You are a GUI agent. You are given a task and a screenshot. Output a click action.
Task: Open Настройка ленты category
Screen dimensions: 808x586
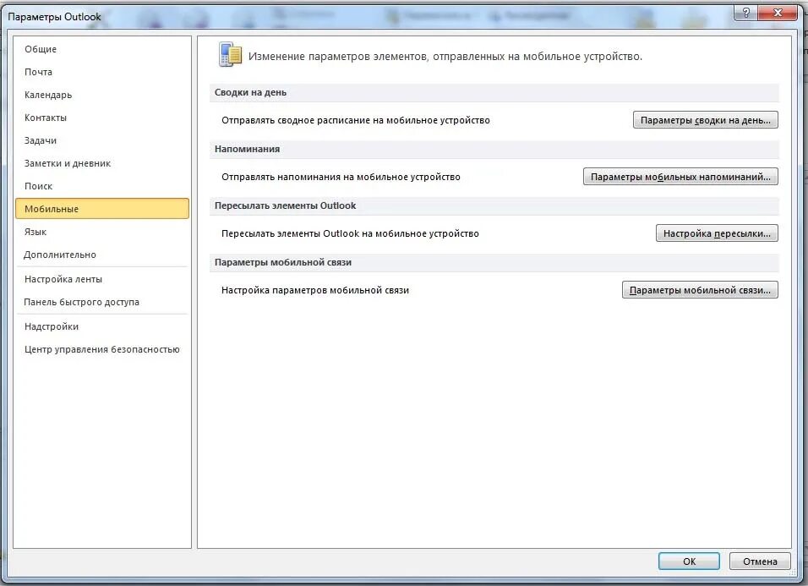tap(102, 279)
